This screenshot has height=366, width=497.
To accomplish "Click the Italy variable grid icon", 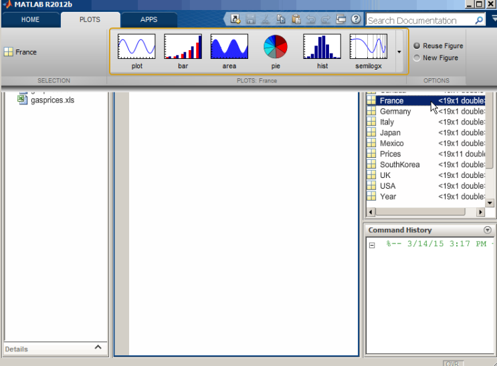I will [x=371, y=122].
